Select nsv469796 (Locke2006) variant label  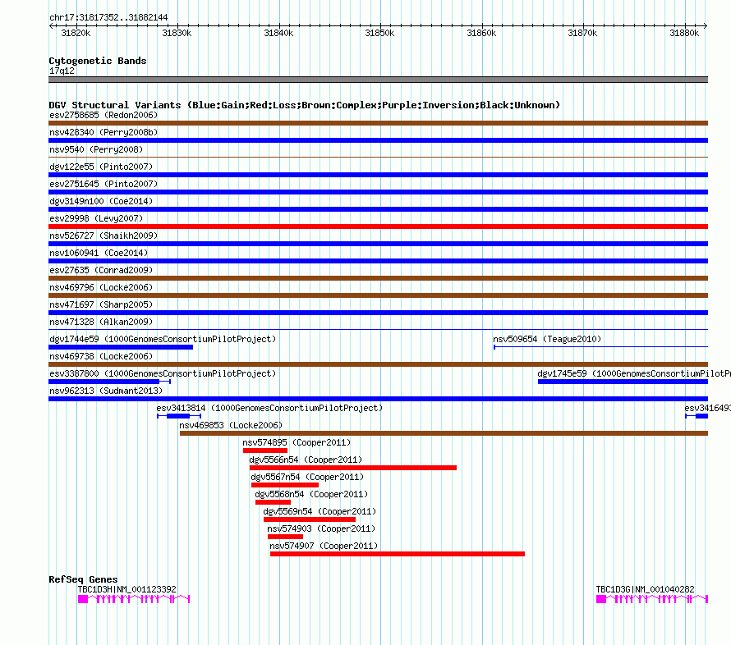[101, 287]
